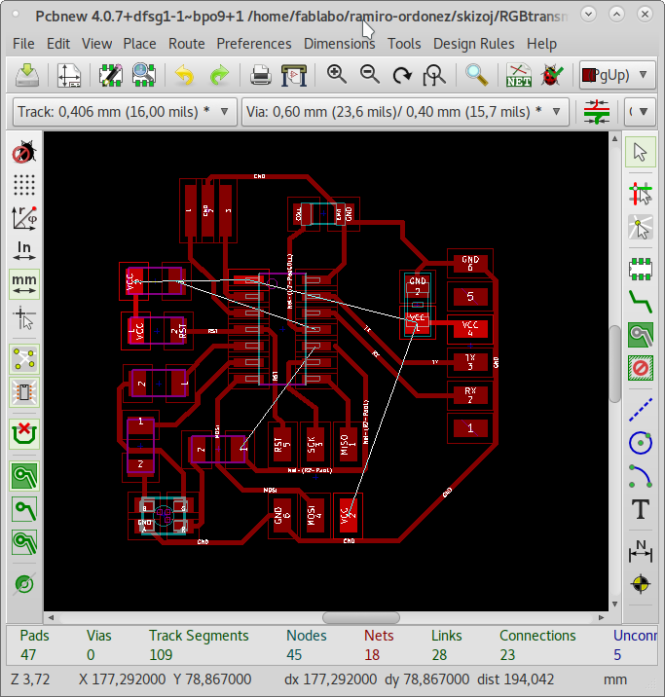Select the add text tool

pyautogui.click(x=641, y=509)
